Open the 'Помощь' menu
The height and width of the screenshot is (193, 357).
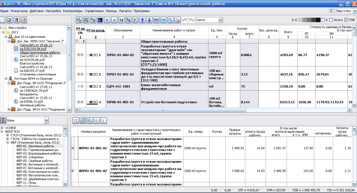(111, 11)
